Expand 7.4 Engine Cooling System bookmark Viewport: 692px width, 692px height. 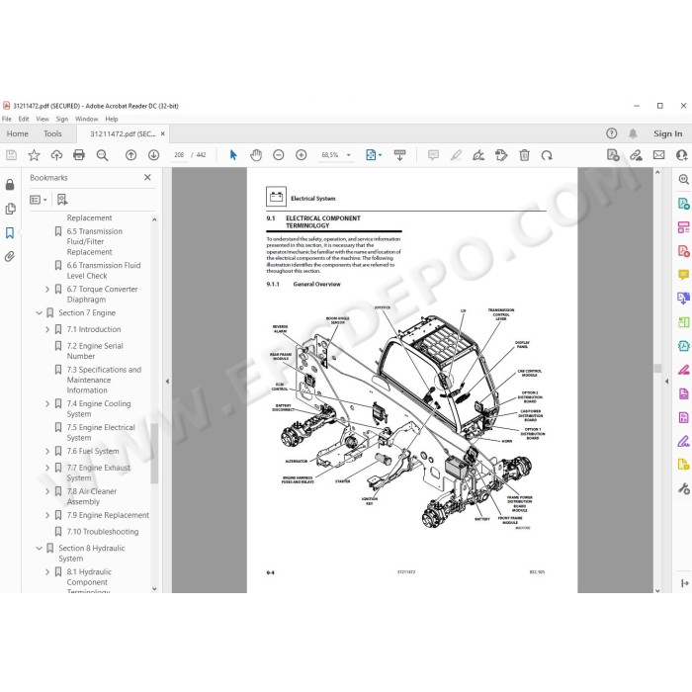(x=47, y=403)
